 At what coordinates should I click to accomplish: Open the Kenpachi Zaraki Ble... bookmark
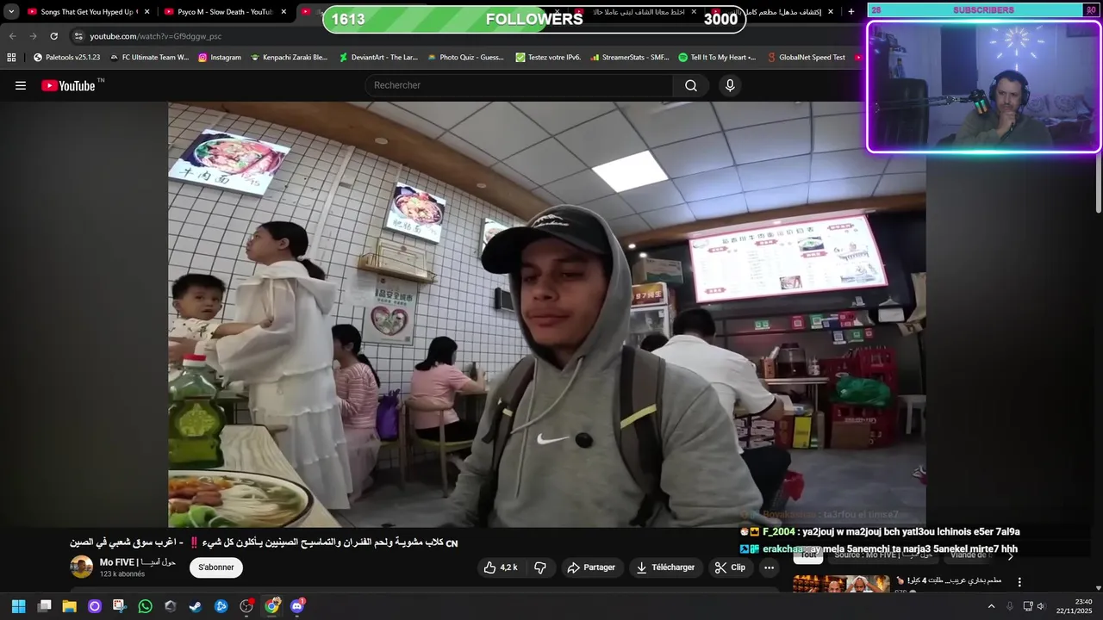click(289, 58)
